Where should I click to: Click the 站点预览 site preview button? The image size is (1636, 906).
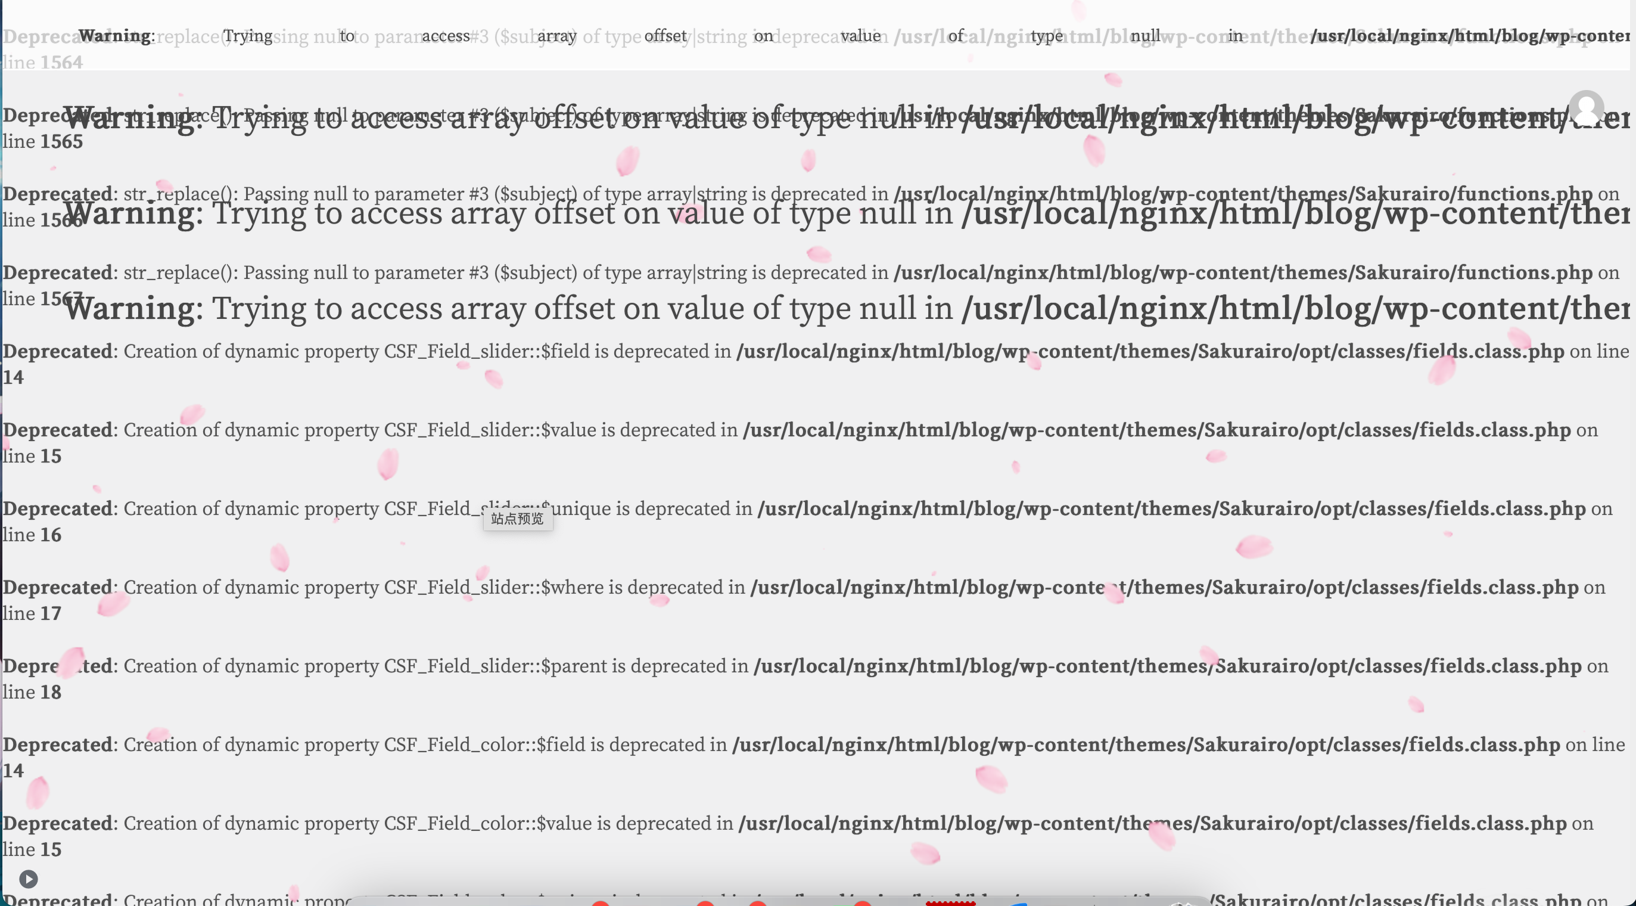[x=518, y=519]
